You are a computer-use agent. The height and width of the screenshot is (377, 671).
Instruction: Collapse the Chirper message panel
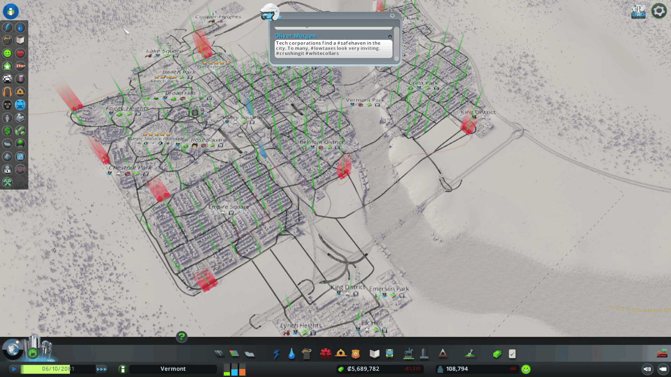tap(270, 13)
